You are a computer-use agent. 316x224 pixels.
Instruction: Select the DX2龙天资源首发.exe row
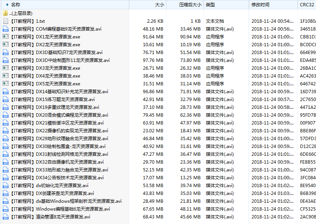[x=52, y=44]
